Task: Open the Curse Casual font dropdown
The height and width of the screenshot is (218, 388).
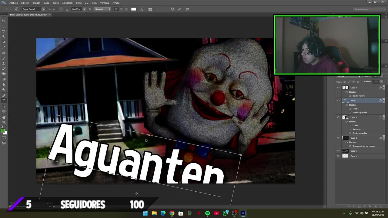Action: [x=43, y=9]
